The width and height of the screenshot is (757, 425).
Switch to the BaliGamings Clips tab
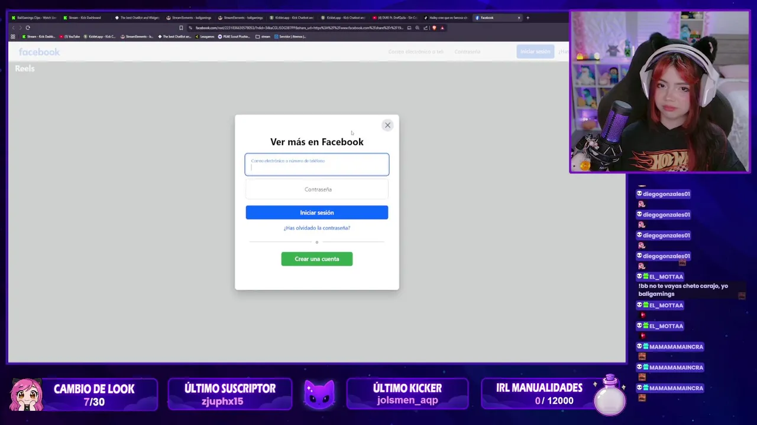tap(34, 18)
